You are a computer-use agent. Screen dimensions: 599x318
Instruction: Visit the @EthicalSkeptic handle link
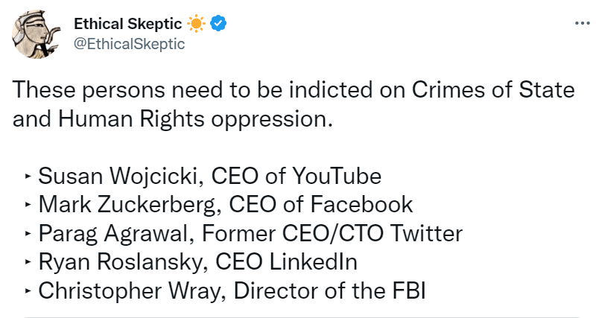(128, 44)
